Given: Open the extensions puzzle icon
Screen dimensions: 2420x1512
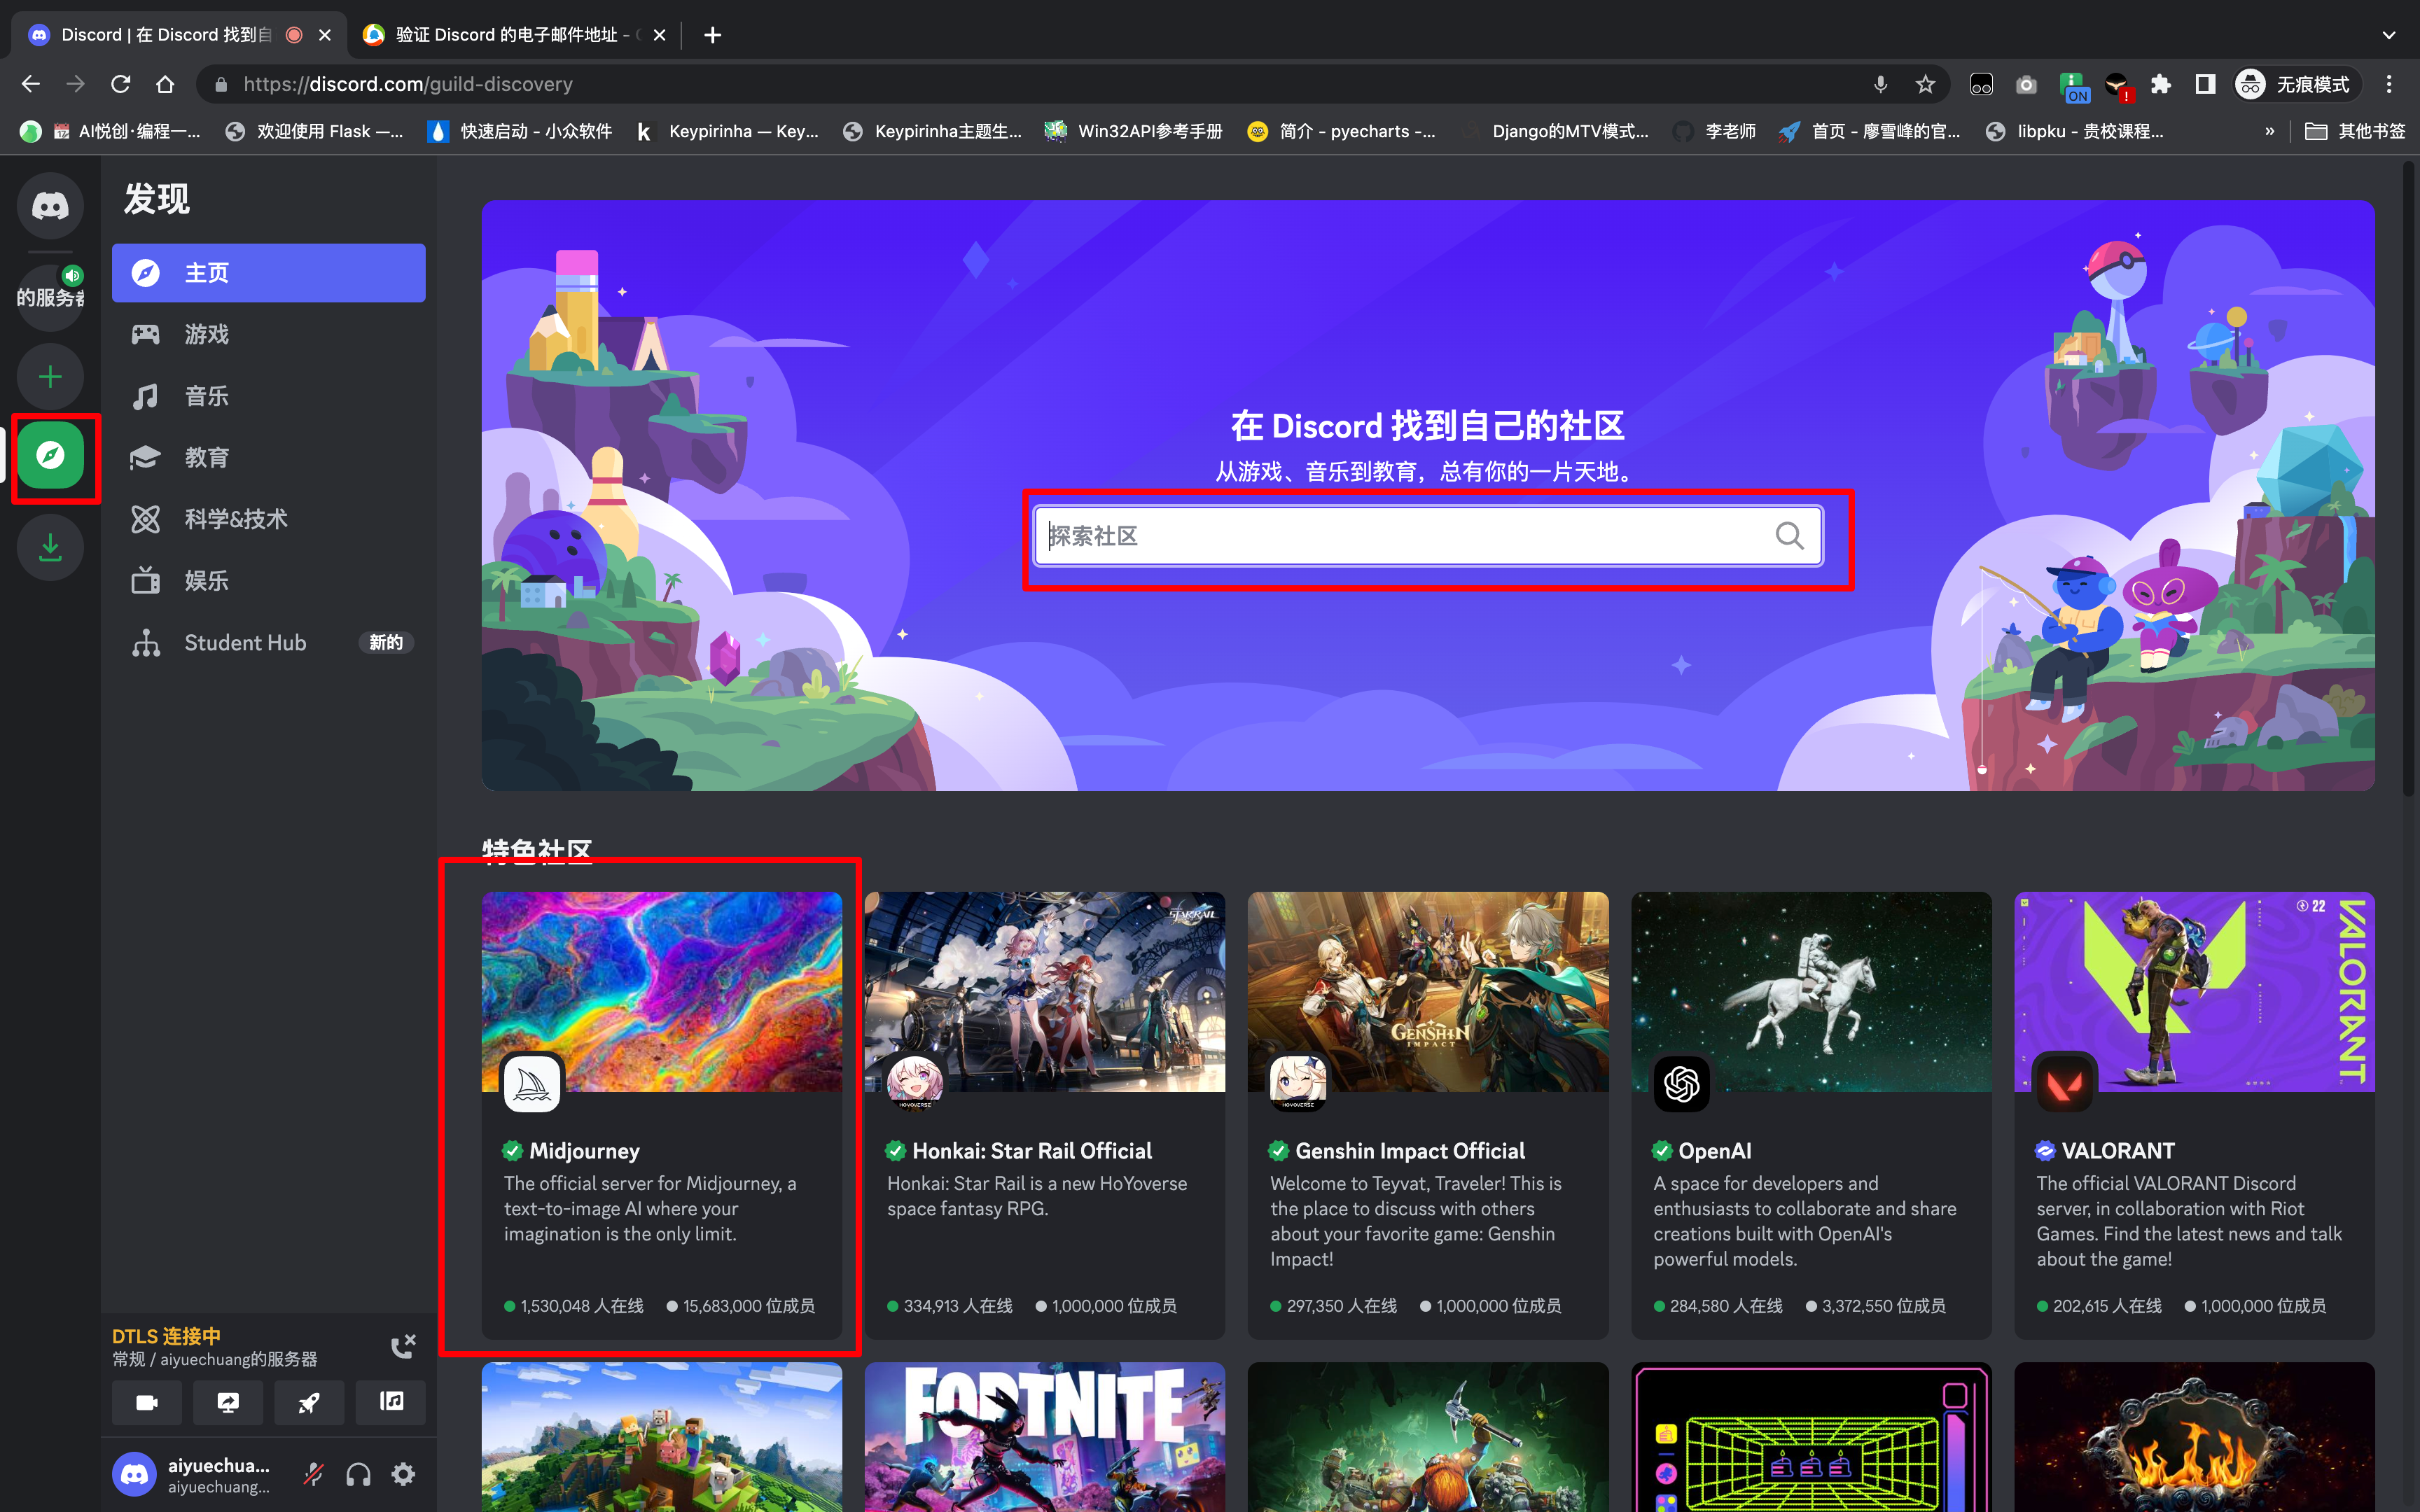Looking at the screenshot, I should [x=2161, y=84].
